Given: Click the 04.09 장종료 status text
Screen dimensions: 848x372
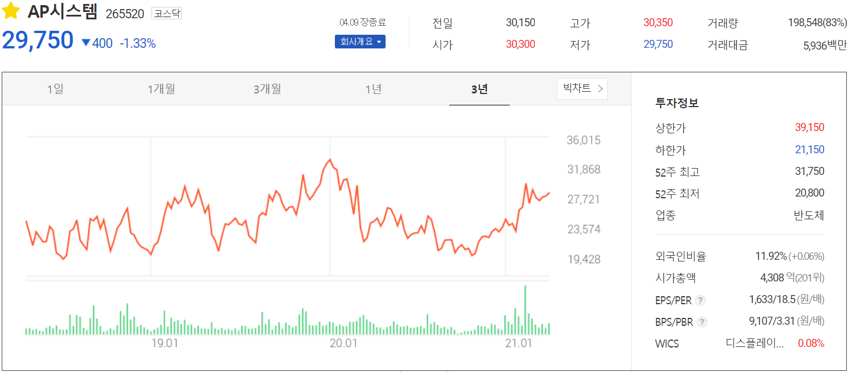Looking at the screenshot, I should point(362,22).
